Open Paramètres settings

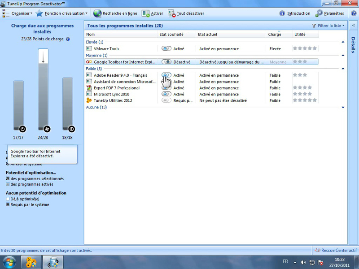point(329,13)
